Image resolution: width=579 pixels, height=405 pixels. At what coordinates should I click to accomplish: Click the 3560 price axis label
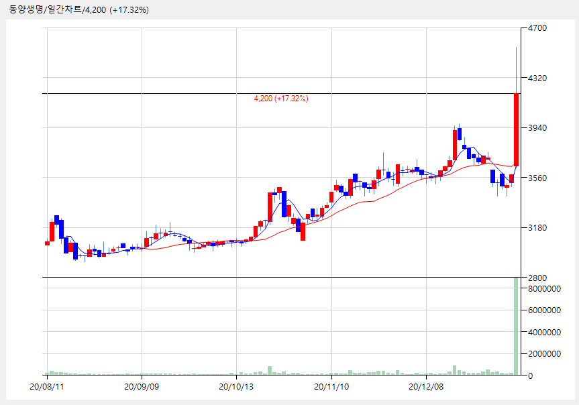[537, 178]
